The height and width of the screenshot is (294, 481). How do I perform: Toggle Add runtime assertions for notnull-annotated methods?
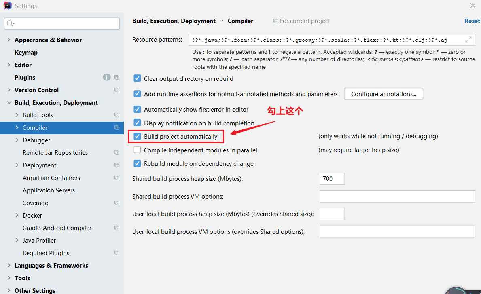(137, 94)
